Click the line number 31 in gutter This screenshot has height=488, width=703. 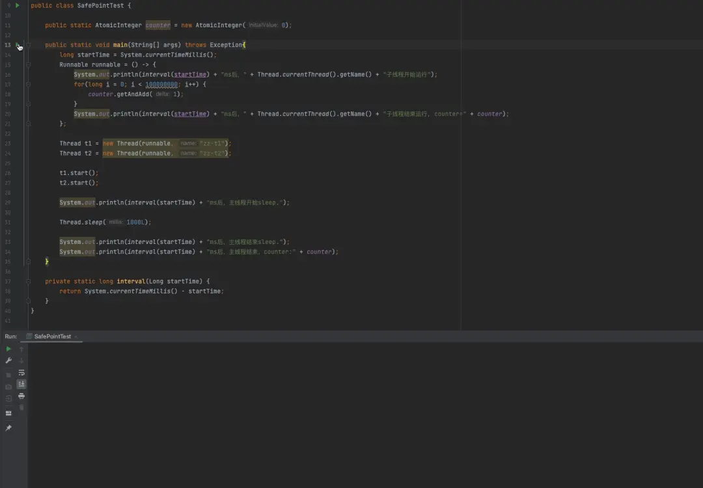coord(8,222)
